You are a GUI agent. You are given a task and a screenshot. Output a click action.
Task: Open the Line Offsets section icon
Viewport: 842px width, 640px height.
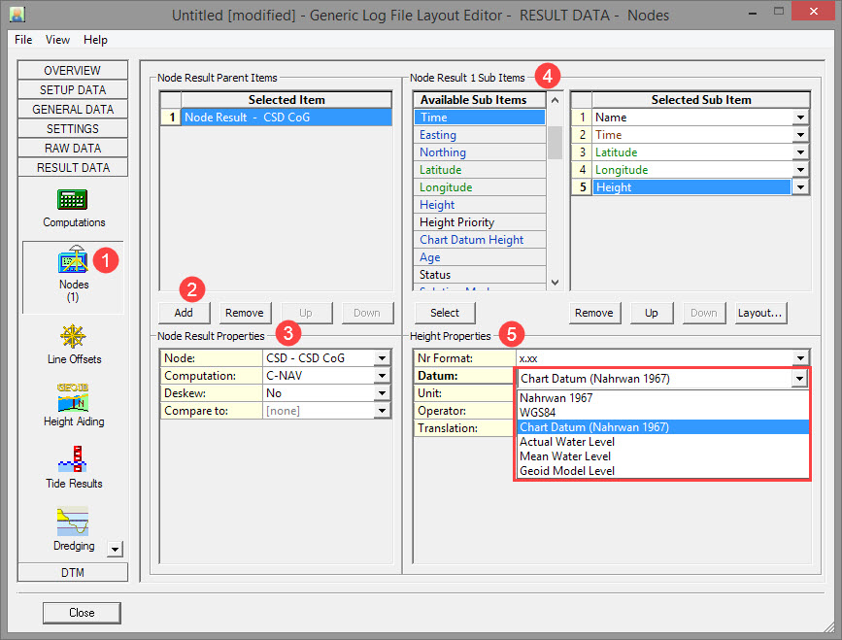click(74, 337)
